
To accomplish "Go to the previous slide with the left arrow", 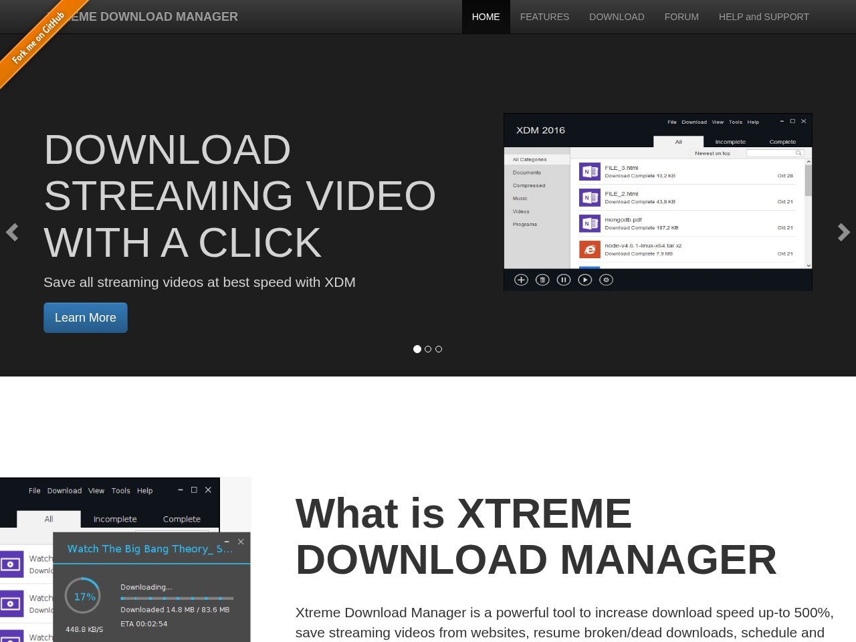I will [x=13, y=232].
